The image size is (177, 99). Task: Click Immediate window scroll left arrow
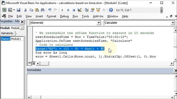coord(29,97)
